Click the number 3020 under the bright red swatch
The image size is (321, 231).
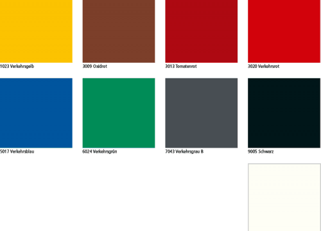[x=252, y=66]
